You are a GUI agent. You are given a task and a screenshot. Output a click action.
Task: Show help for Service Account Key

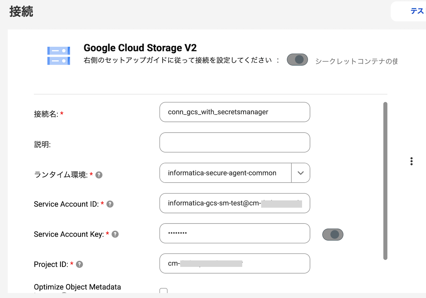click(115, 234)
